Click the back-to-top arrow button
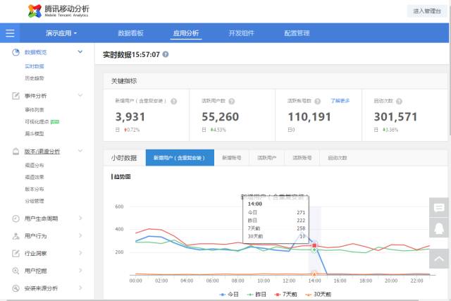 point(439,259)
